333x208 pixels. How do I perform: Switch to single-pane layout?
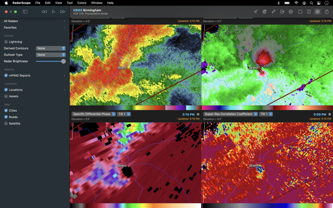(300, 12)
